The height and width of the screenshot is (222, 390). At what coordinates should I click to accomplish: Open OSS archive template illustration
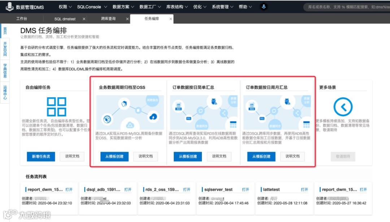(130, 112)
